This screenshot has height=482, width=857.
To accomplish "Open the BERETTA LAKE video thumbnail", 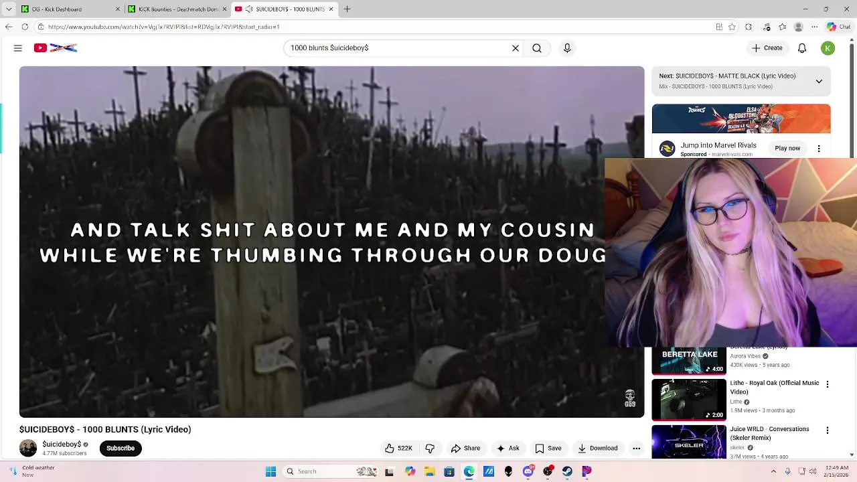I will click(689, 360).
